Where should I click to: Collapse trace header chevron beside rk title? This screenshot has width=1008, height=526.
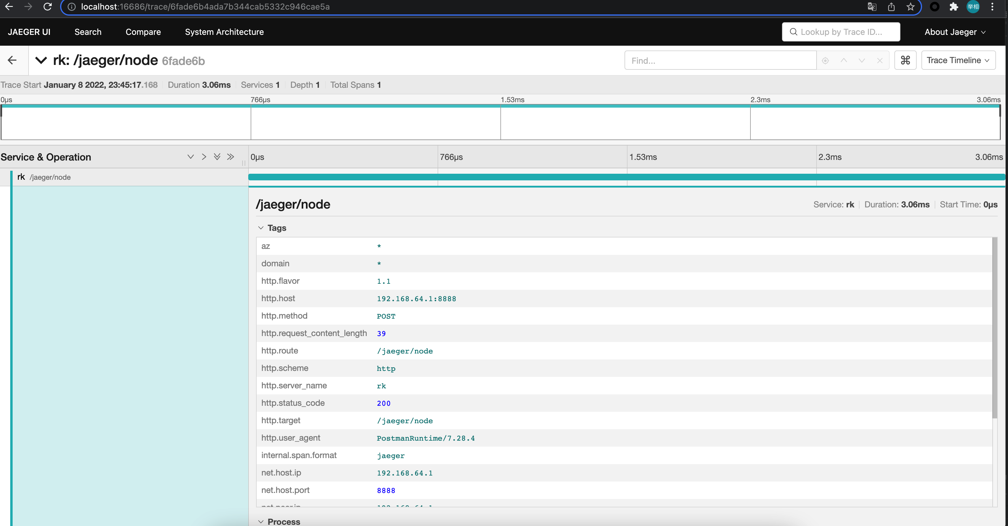point(41,61)
